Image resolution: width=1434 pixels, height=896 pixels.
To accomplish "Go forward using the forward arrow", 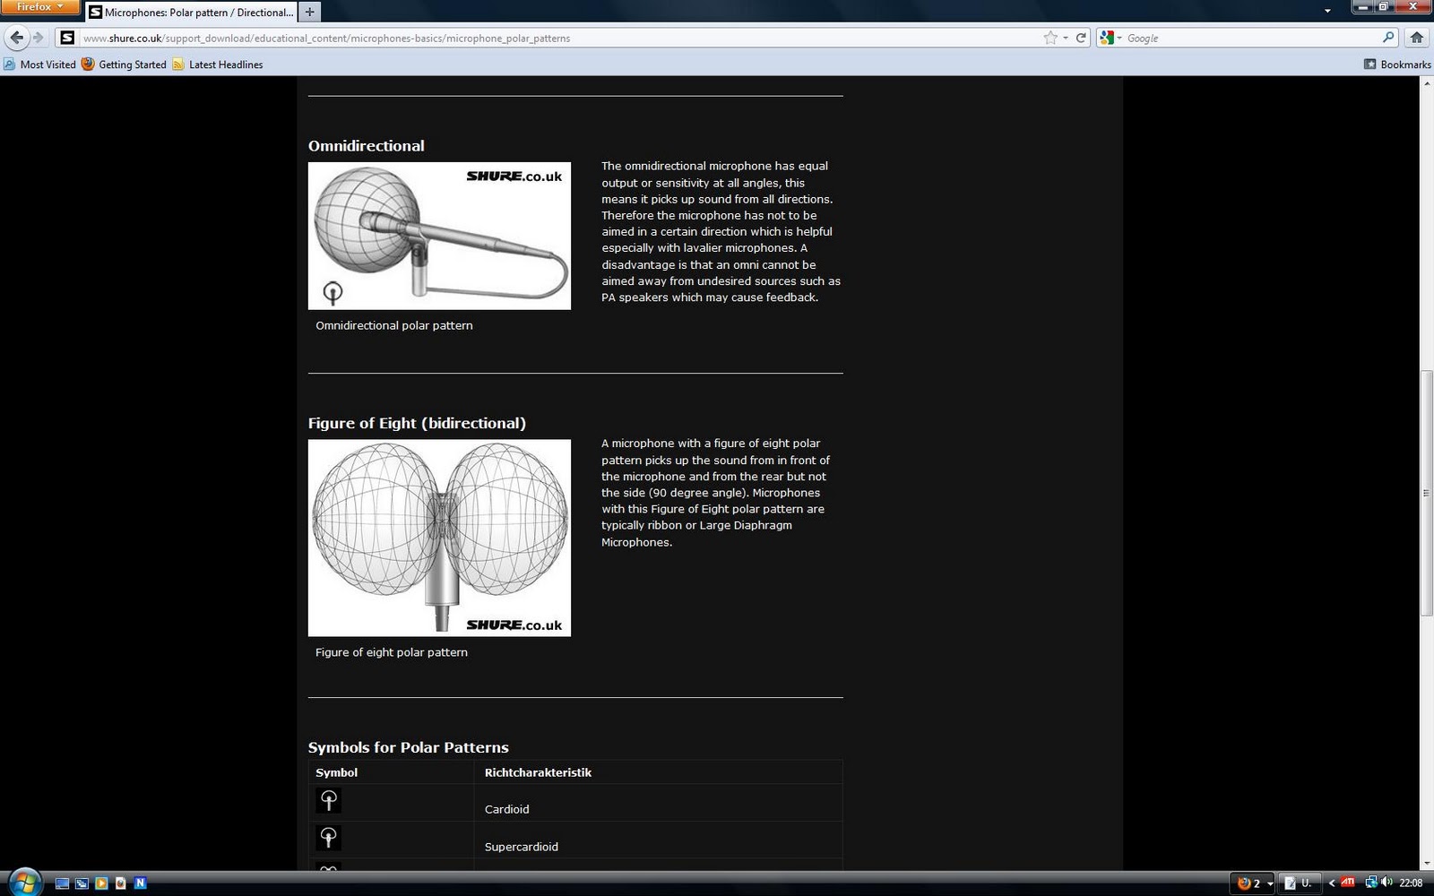I will tap(39, 38).
